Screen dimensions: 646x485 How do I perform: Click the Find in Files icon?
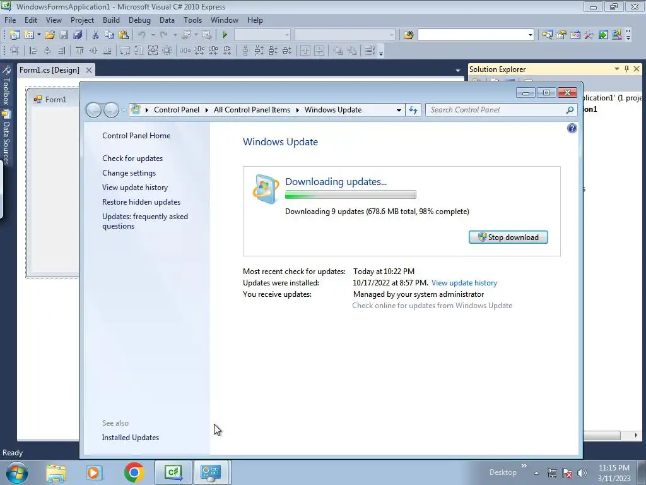pyautogui.click(x=408, y=35)
